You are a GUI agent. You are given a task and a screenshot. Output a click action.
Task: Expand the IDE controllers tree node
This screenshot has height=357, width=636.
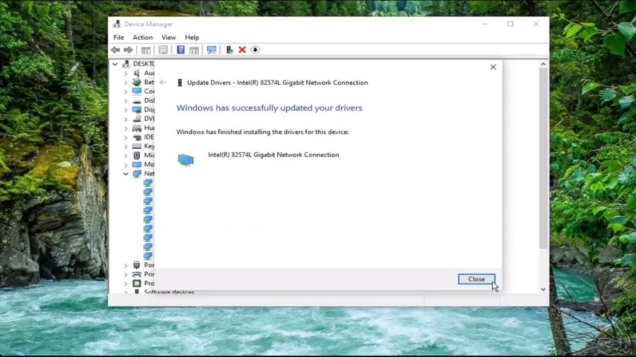coord(126,137)
